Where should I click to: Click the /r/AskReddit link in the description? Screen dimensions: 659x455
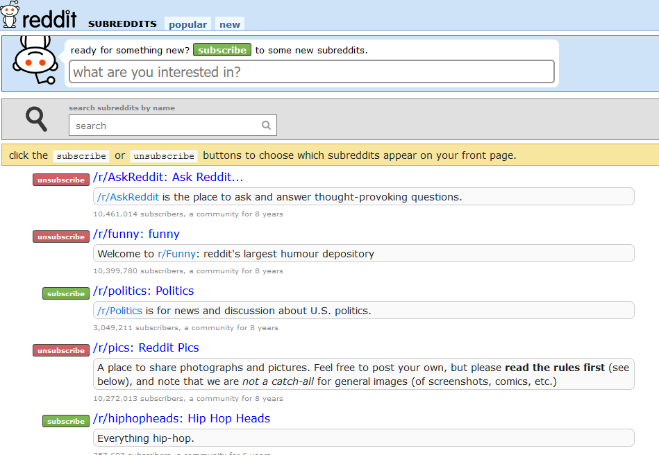click(x=128, y=197)
